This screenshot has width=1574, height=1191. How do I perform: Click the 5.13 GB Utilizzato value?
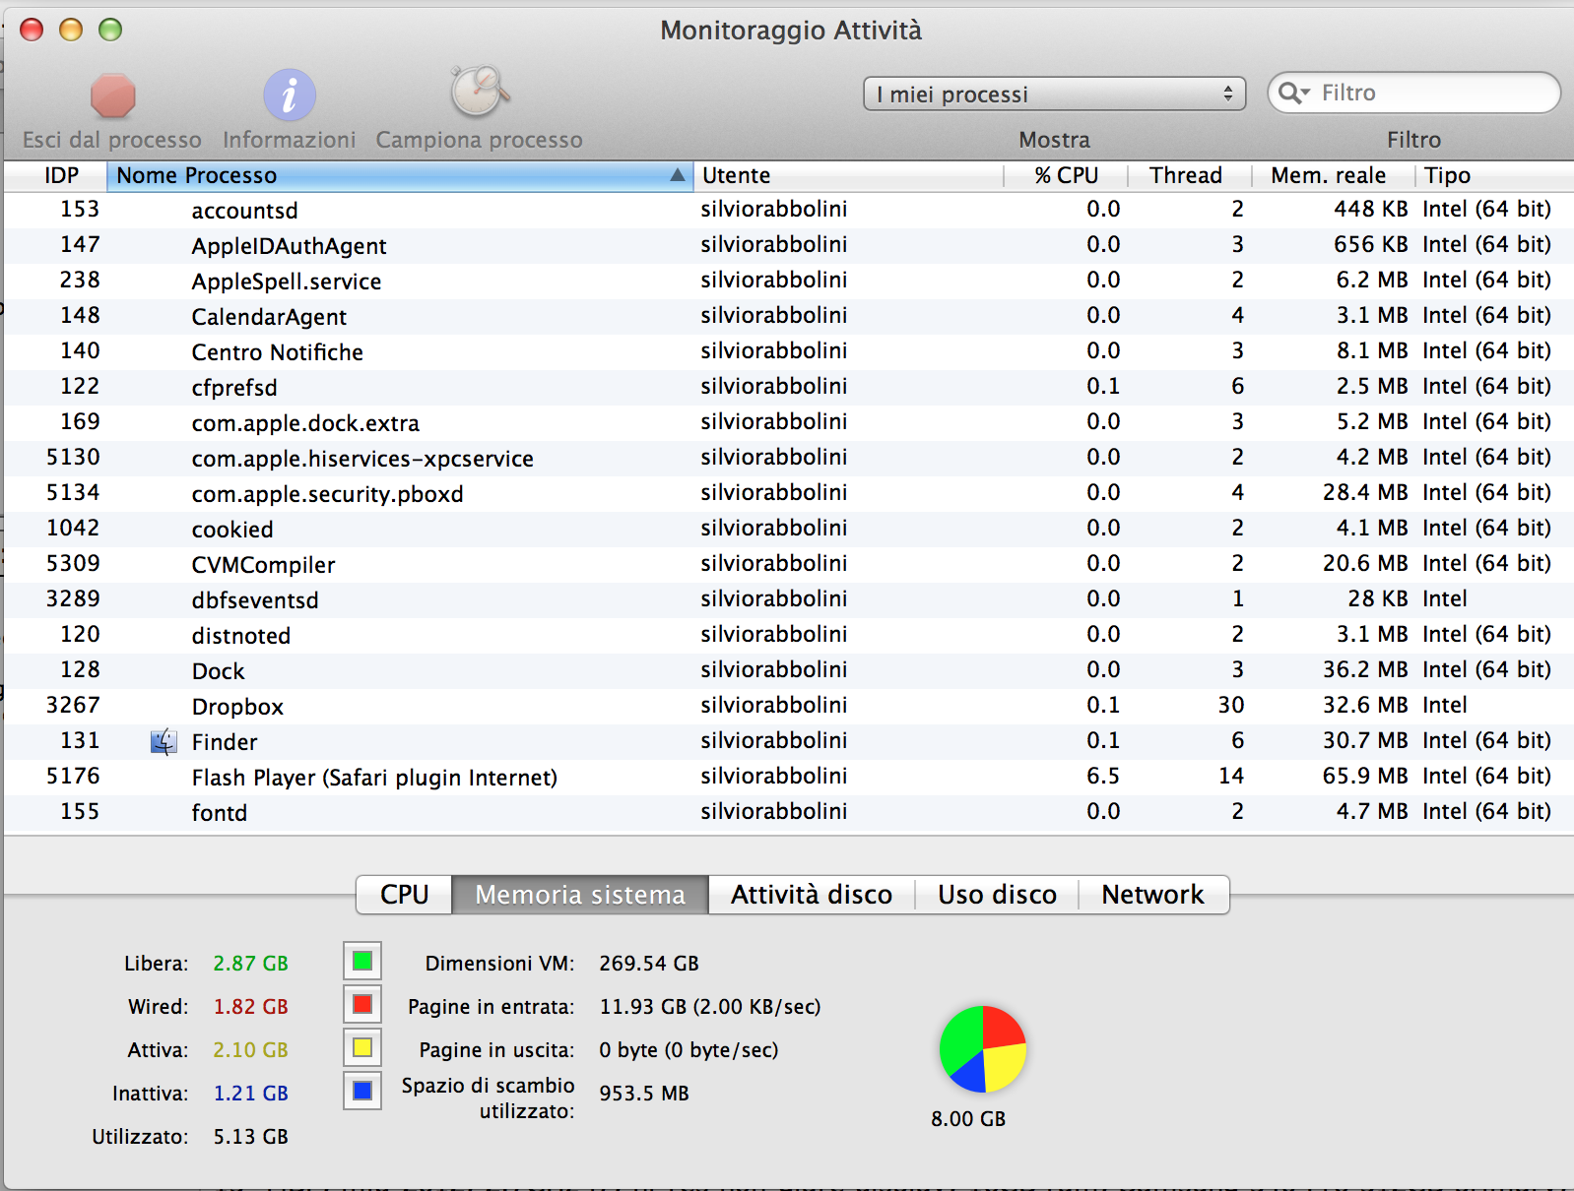(x=251, y=1137)
